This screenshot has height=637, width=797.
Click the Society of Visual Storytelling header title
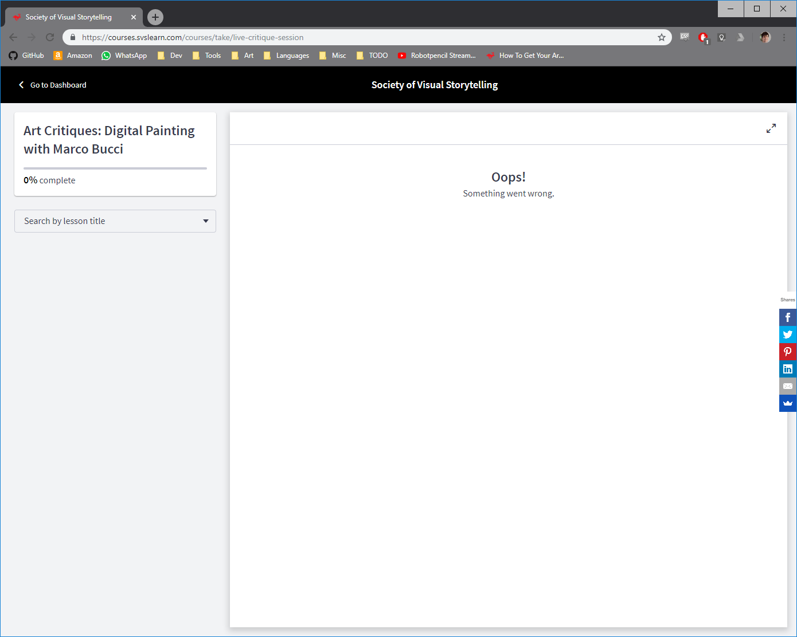coord(435,85)
